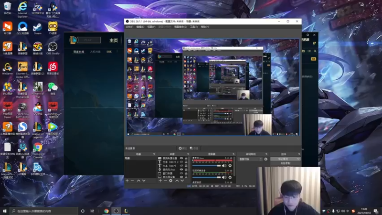This screenshot has width=382, height=215.
Task: Undock the audio mixer panel float icon
Action: [x=233, y=154]
